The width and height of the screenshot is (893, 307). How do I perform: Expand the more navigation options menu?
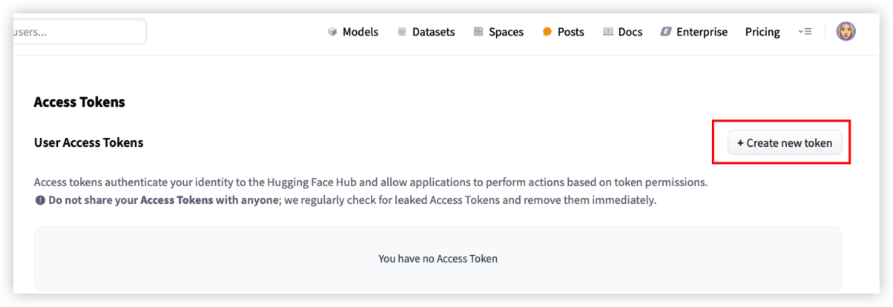click(x=805, y=32)
